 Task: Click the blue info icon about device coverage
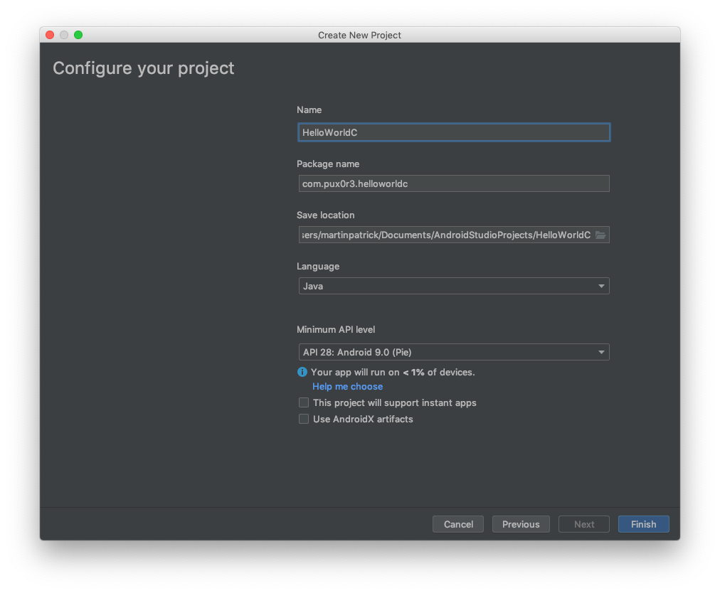pos(302,372)
